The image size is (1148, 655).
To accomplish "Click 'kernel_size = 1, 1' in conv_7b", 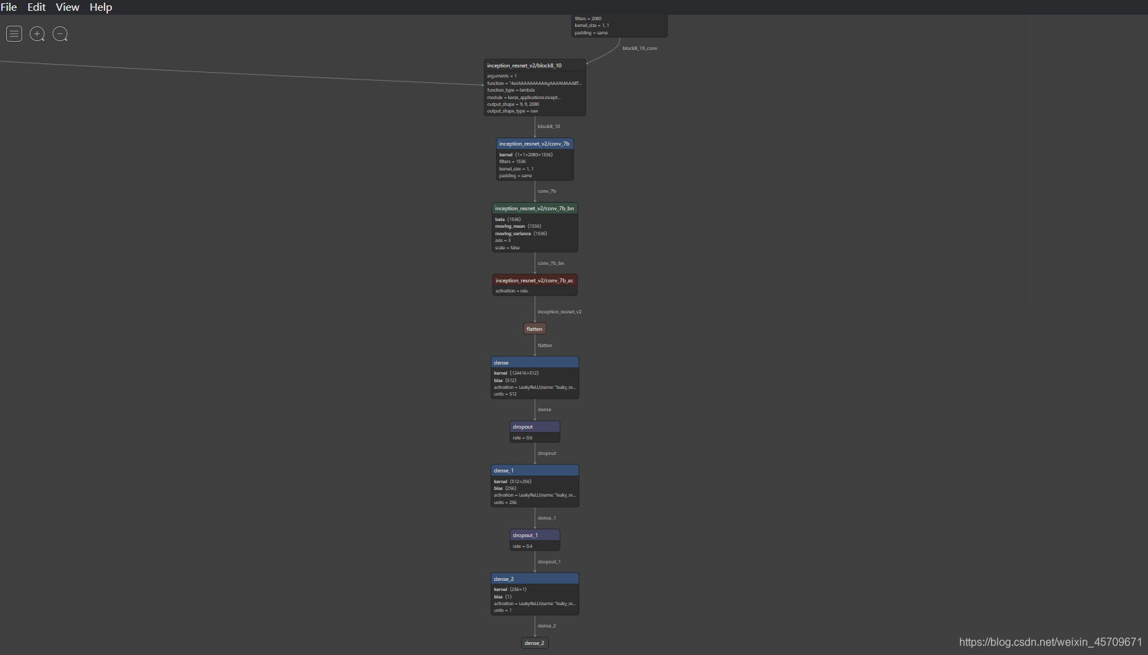I will click(516, 169).
